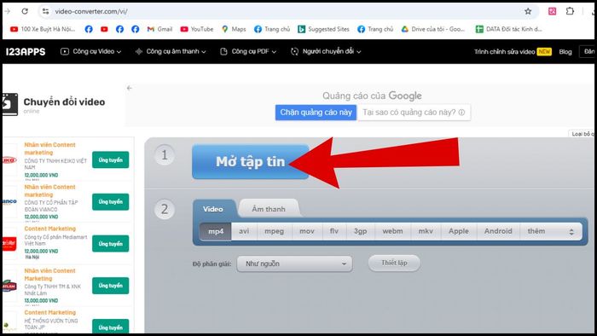597x336 pixels.
Task: Open Nhân viên Content marketing KEIKO job title
Action: [x=49, y=148]
